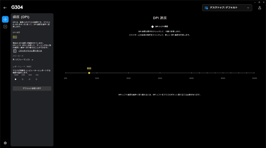Click the 200 slider scale label
266x148 pixels.
66,78
